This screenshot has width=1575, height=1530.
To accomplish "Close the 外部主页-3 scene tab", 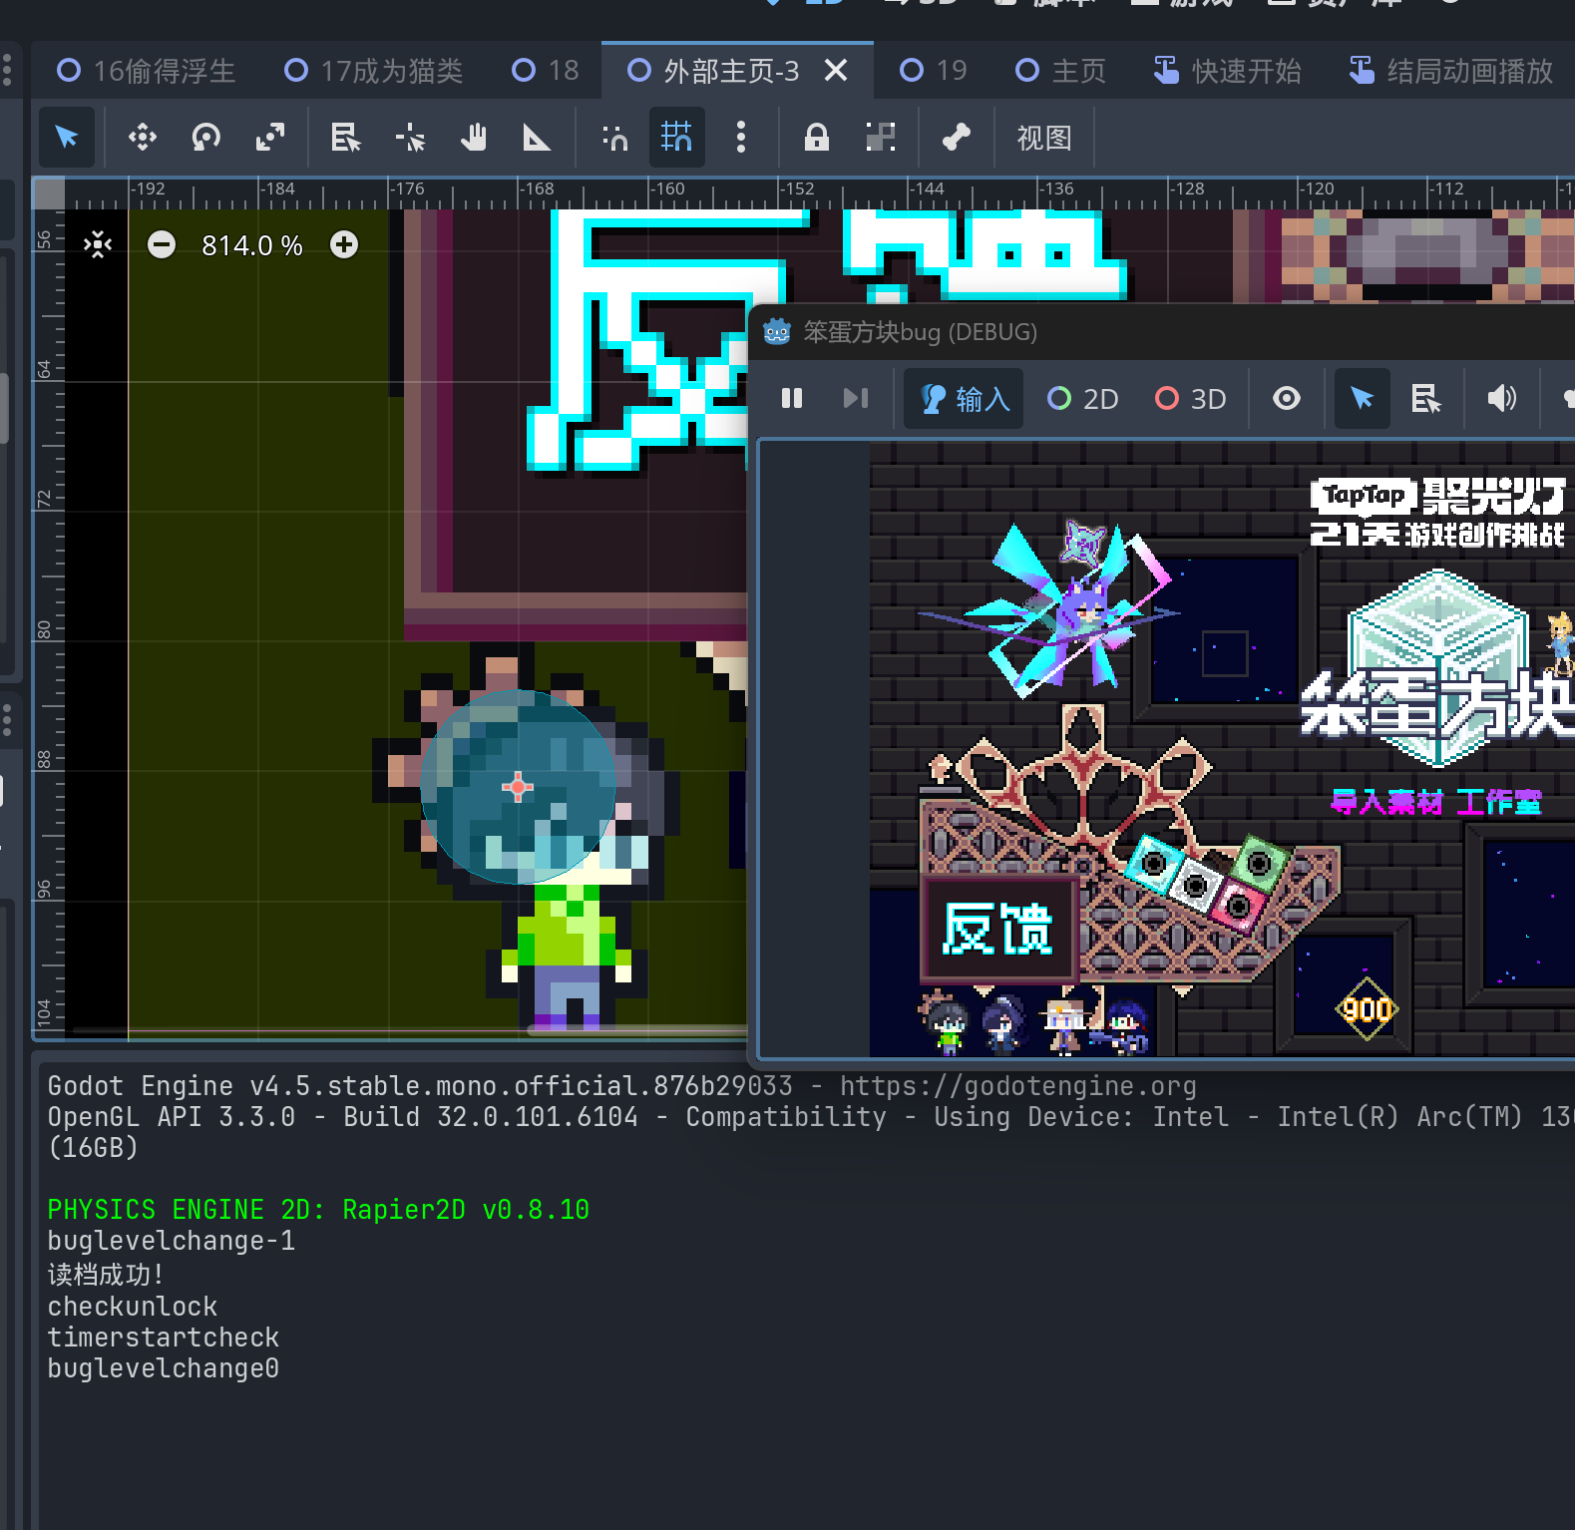I will click(x=836, y=70).
